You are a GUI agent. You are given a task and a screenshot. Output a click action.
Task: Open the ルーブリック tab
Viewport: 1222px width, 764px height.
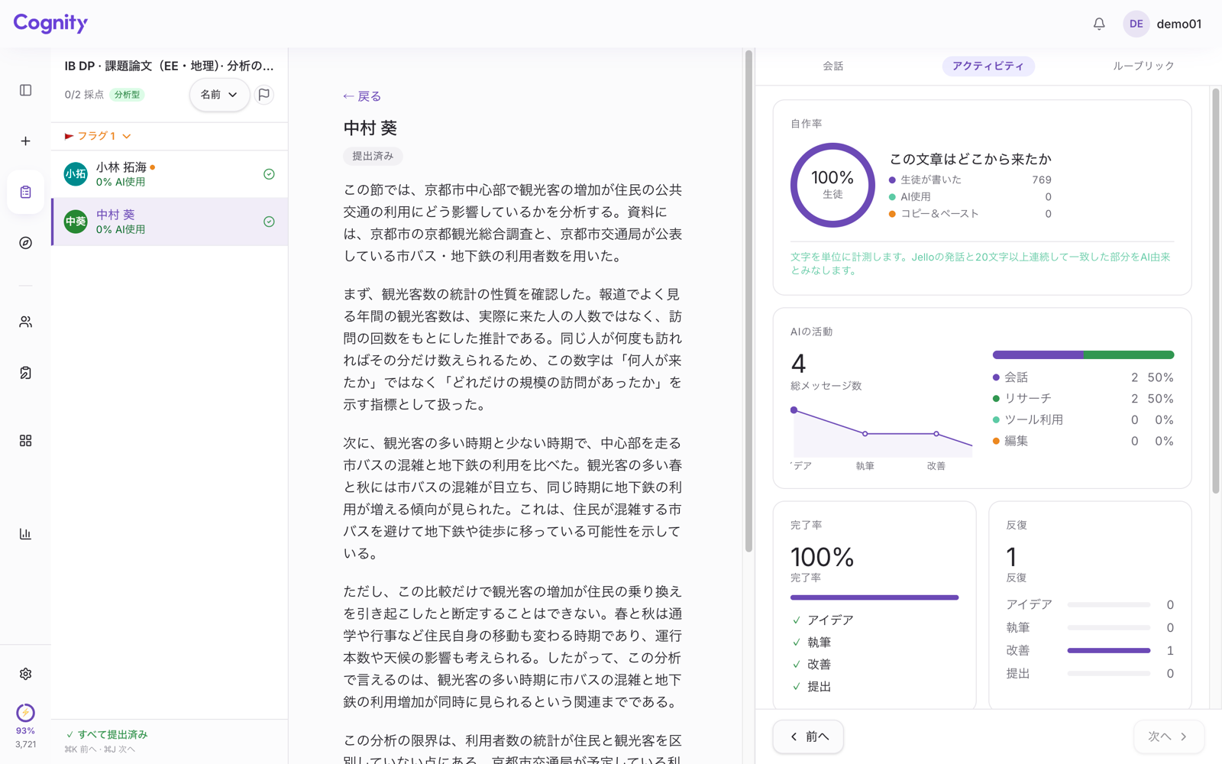click(x=1143, y=66)
